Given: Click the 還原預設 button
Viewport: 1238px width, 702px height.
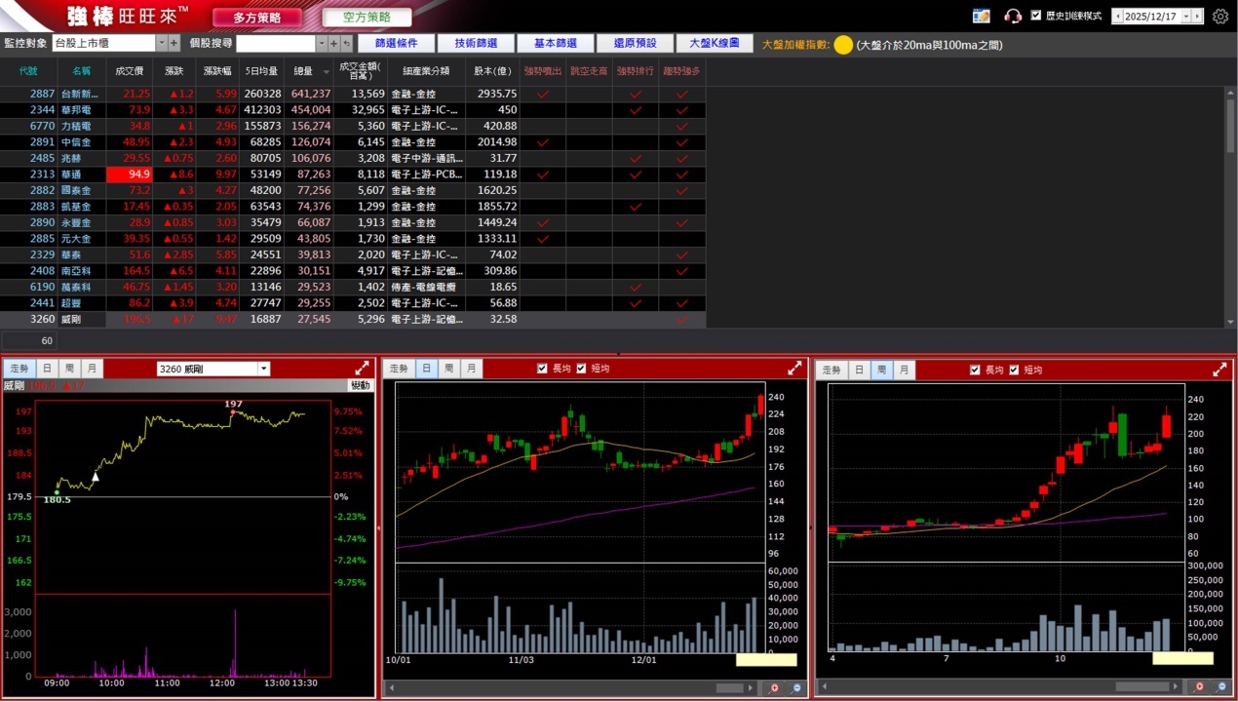Looking at the screenshot, I should [x=635, y=44].
